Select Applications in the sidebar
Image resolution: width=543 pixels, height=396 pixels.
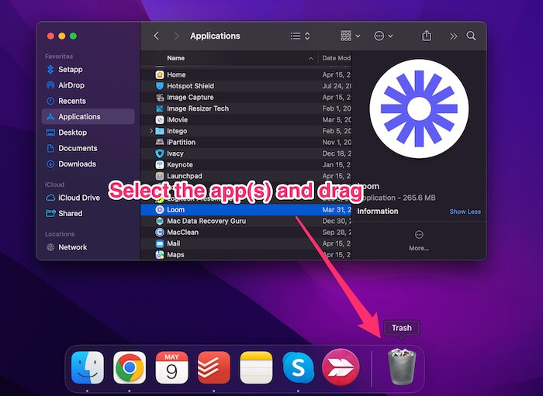(x=88, y=116)
